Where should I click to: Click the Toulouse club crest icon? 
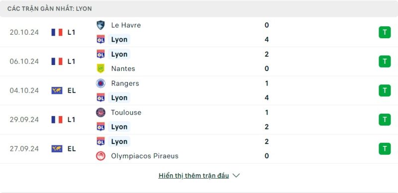click(100, 113)
